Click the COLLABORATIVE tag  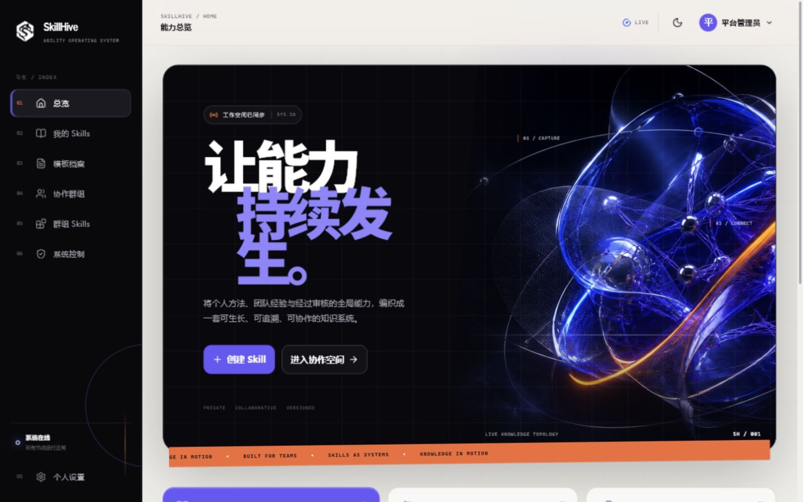pyautogui.click(x=256, y=408)
